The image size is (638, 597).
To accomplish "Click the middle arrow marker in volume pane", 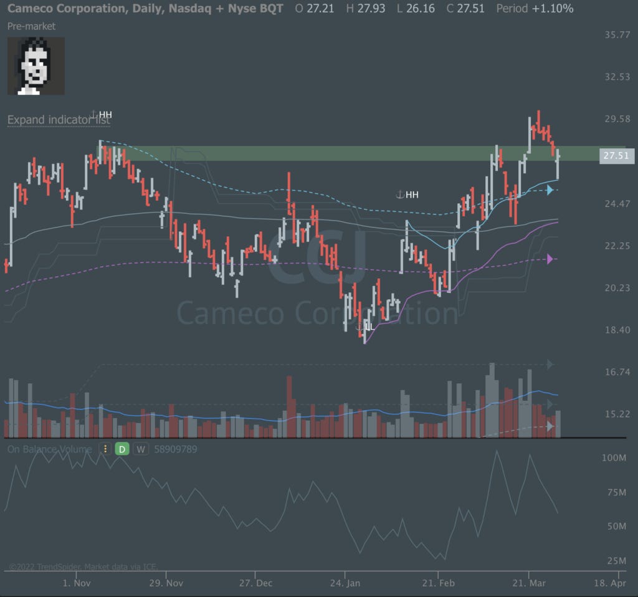I will pyautogui.click(x=550, y=404).
